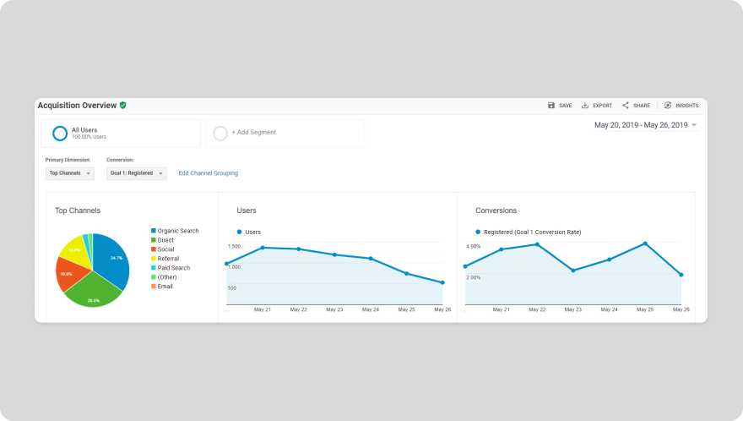The height and width of the screenshot is (421, 743).
Task: Click the Save disk icon
Action: (x=551, y=106)
